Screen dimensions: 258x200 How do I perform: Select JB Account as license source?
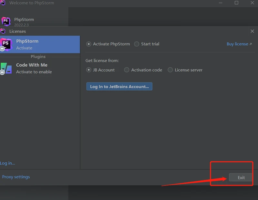89,70
